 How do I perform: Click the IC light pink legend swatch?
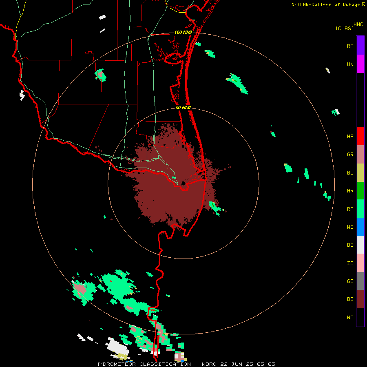(360, 263)
